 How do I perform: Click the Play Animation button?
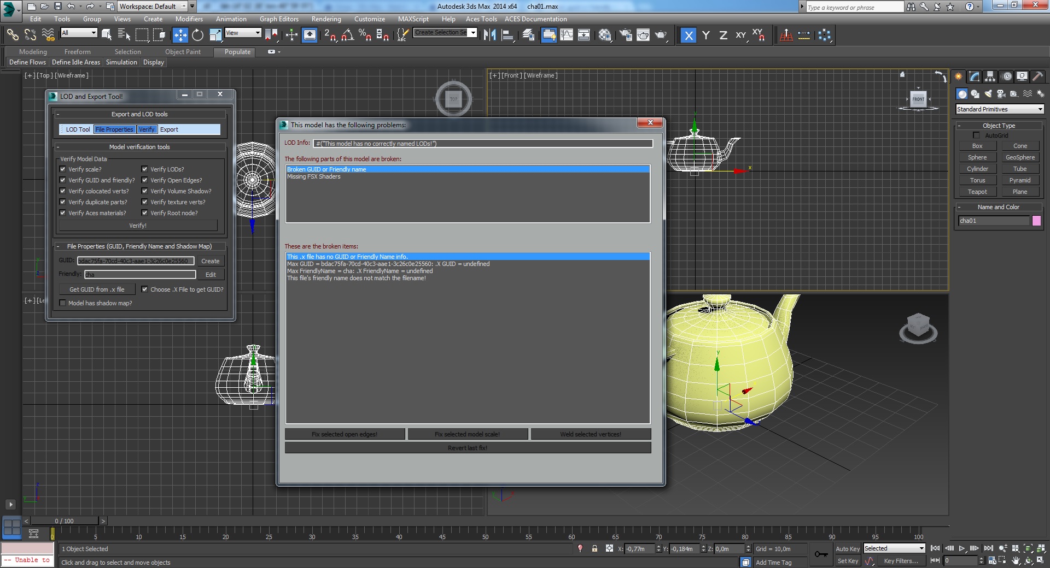tap(962, 548)
